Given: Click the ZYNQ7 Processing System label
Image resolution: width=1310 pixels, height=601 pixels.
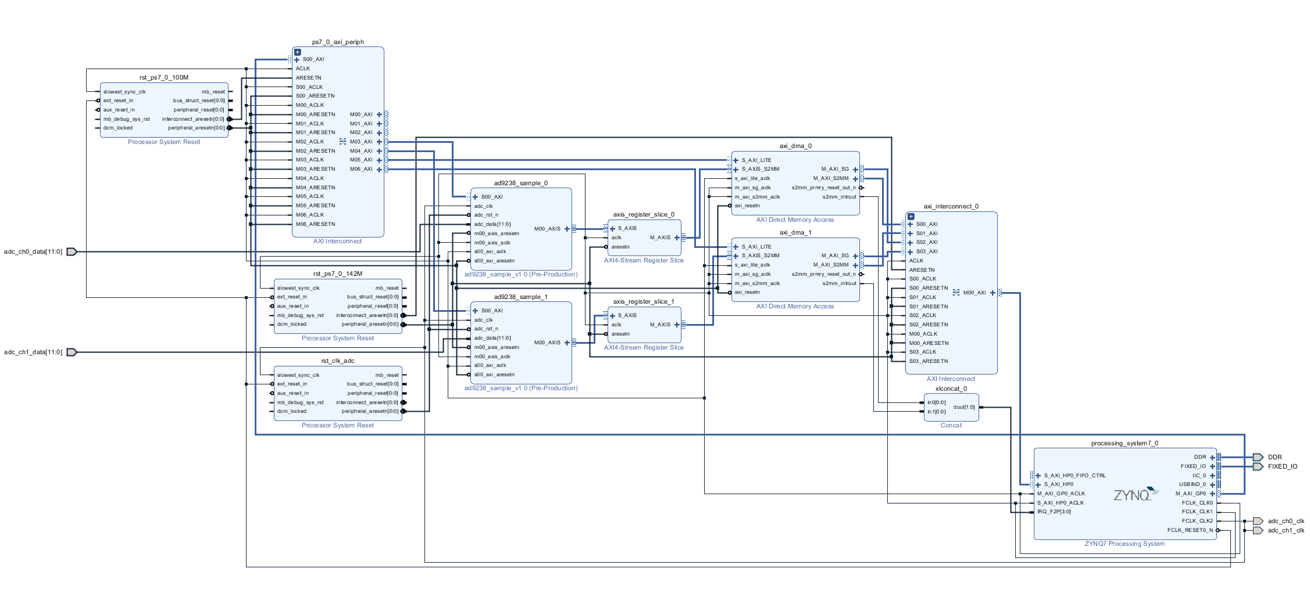Looking at the screenshot, I should click(x=1125, y=544).
